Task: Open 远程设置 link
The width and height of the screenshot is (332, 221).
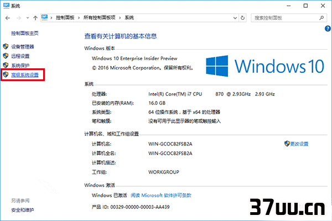Action: click(x=20, y=56)
